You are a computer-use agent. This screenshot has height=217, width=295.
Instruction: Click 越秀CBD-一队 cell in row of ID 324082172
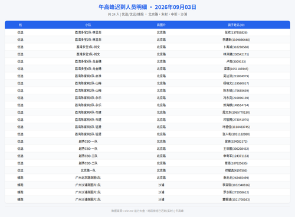[x=88, y=142]
